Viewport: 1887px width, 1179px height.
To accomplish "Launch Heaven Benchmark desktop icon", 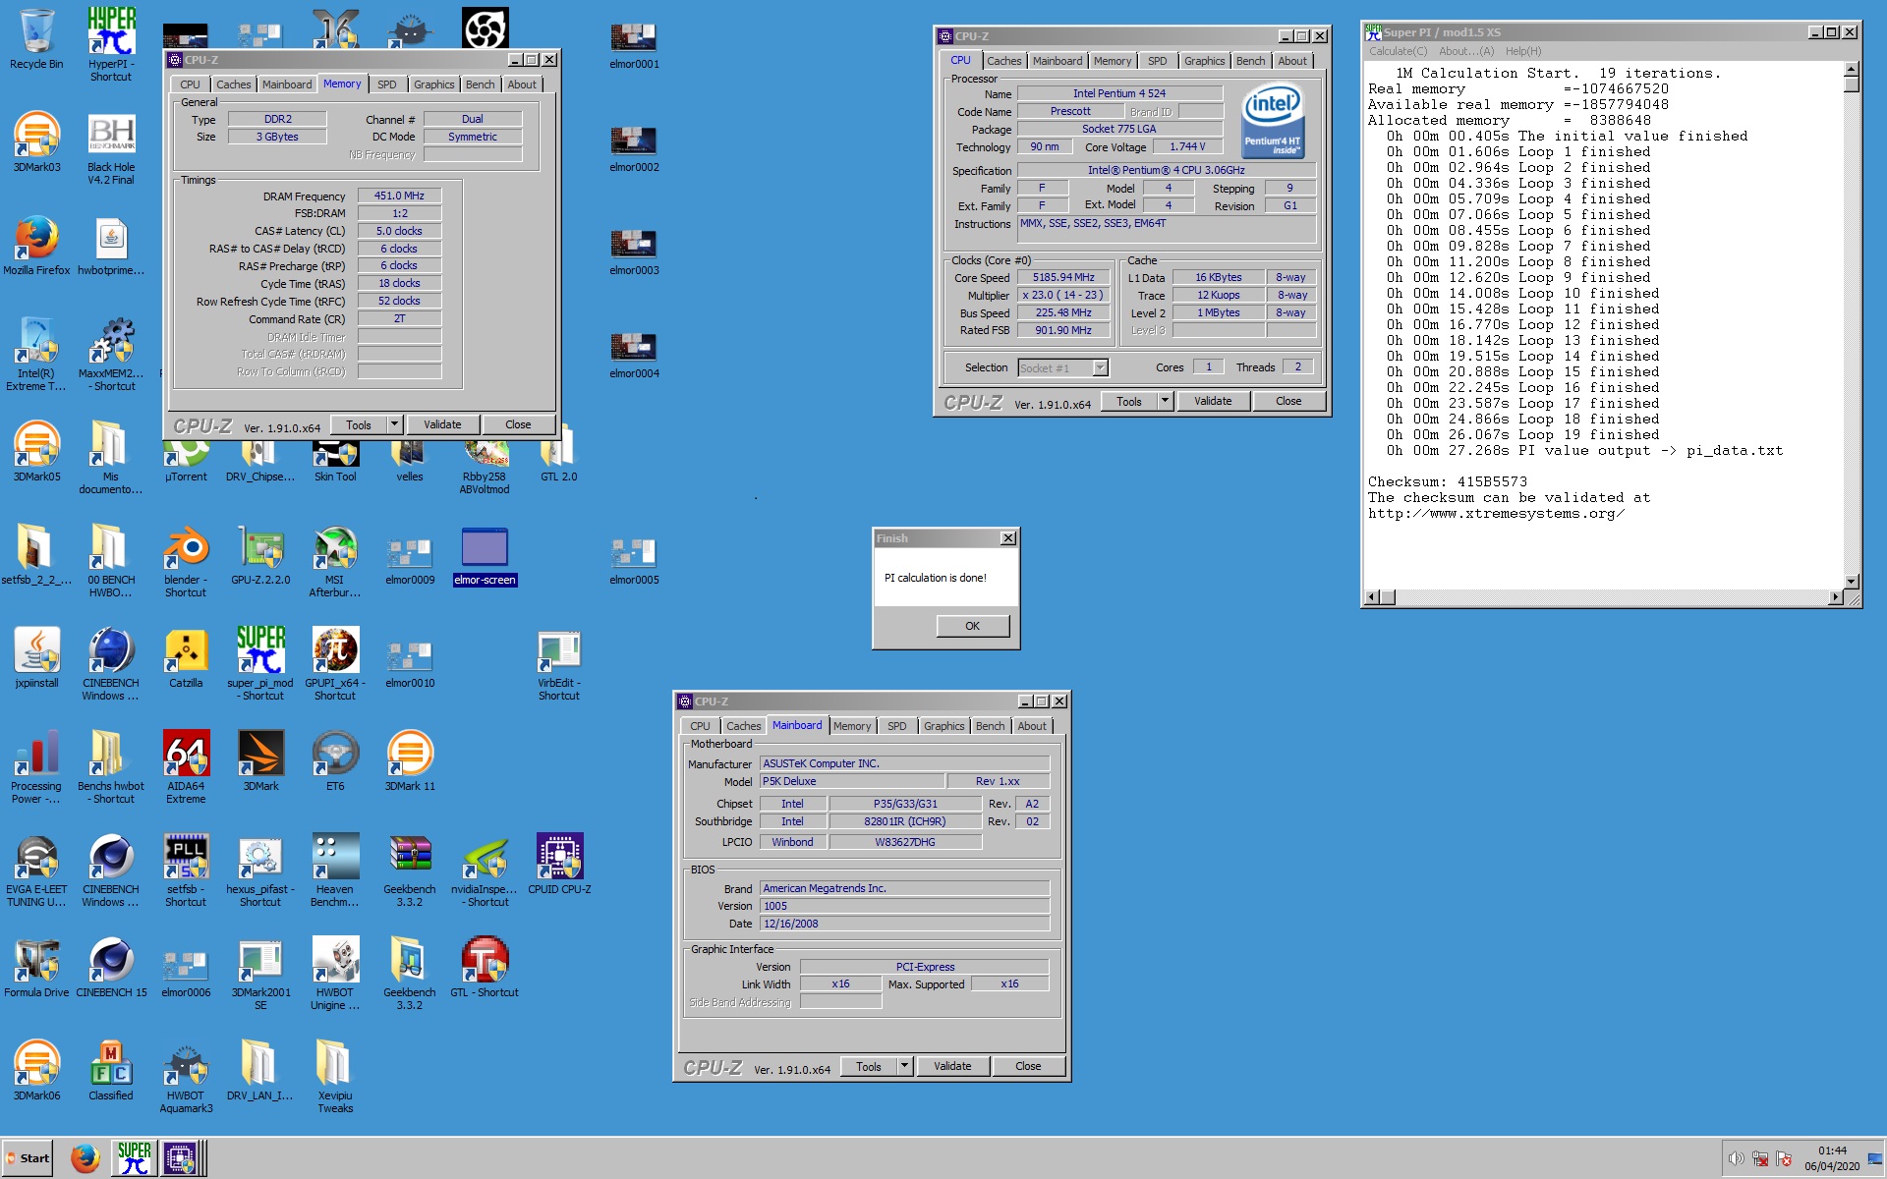I will click(335, 870).
